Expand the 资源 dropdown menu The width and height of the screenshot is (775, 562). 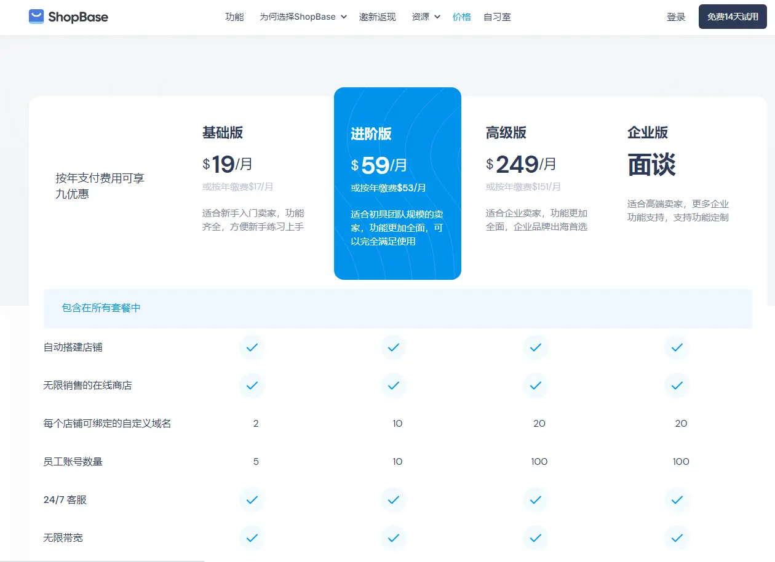point(426,17)
